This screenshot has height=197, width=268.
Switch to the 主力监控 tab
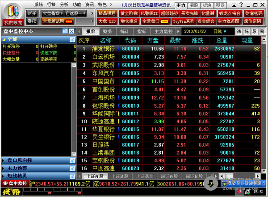[163, 31]
